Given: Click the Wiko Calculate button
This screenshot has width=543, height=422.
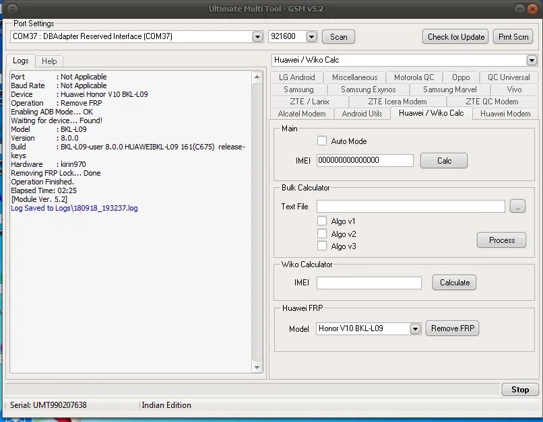Looking at the screenshot, I should click(454, 283).
